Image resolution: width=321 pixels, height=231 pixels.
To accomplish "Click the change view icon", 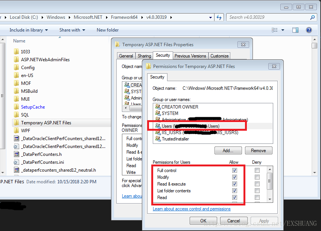I will [275, 30].
